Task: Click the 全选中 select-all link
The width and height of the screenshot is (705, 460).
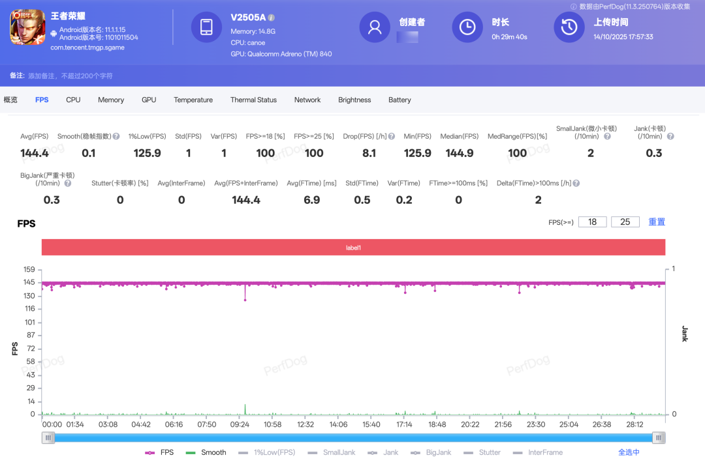Action: pyautogui.click(x=629, y=452)
